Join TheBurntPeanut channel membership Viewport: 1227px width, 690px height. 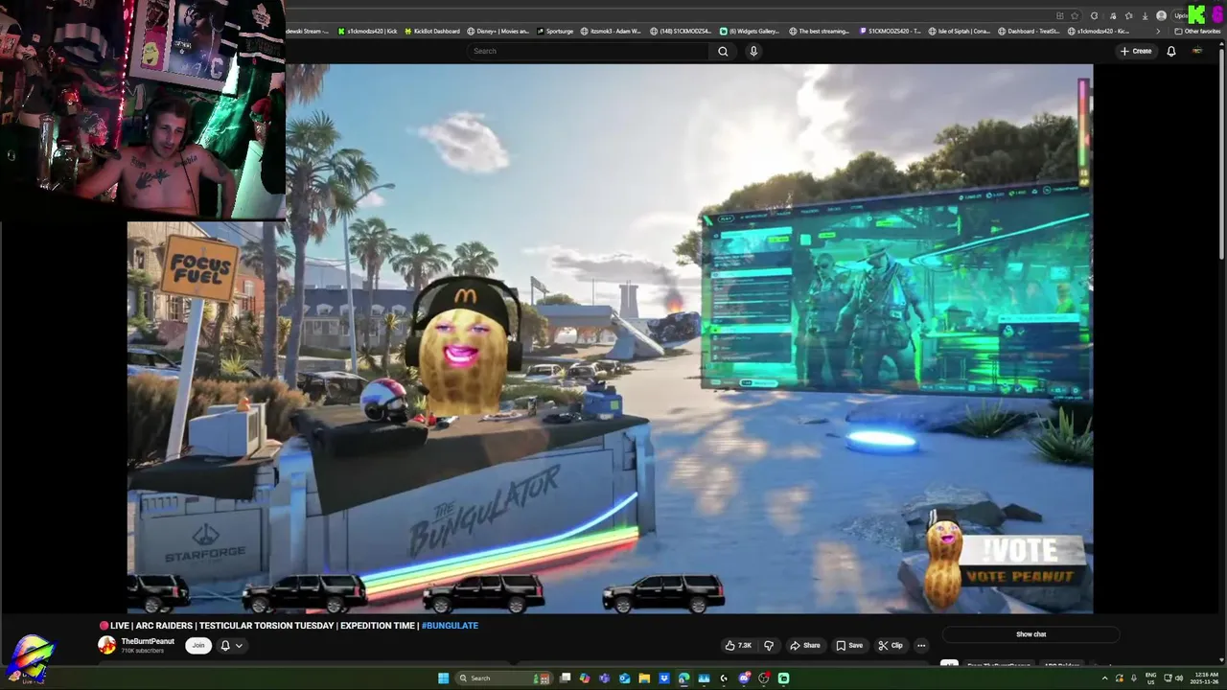197,645
